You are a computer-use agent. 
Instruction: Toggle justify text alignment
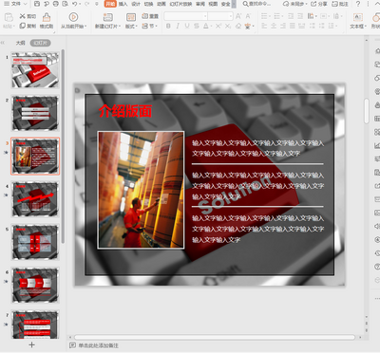[x=293, y=26]
